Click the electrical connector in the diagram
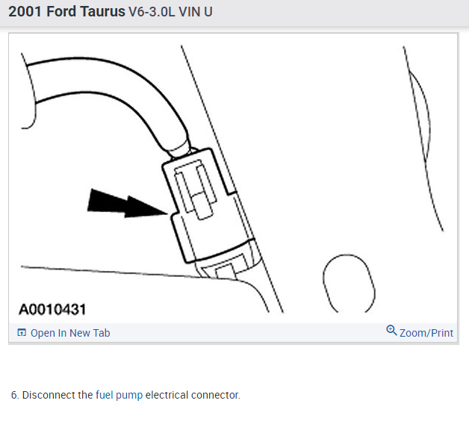The height and width of the screenshot is (424, 469). [208, 206]
